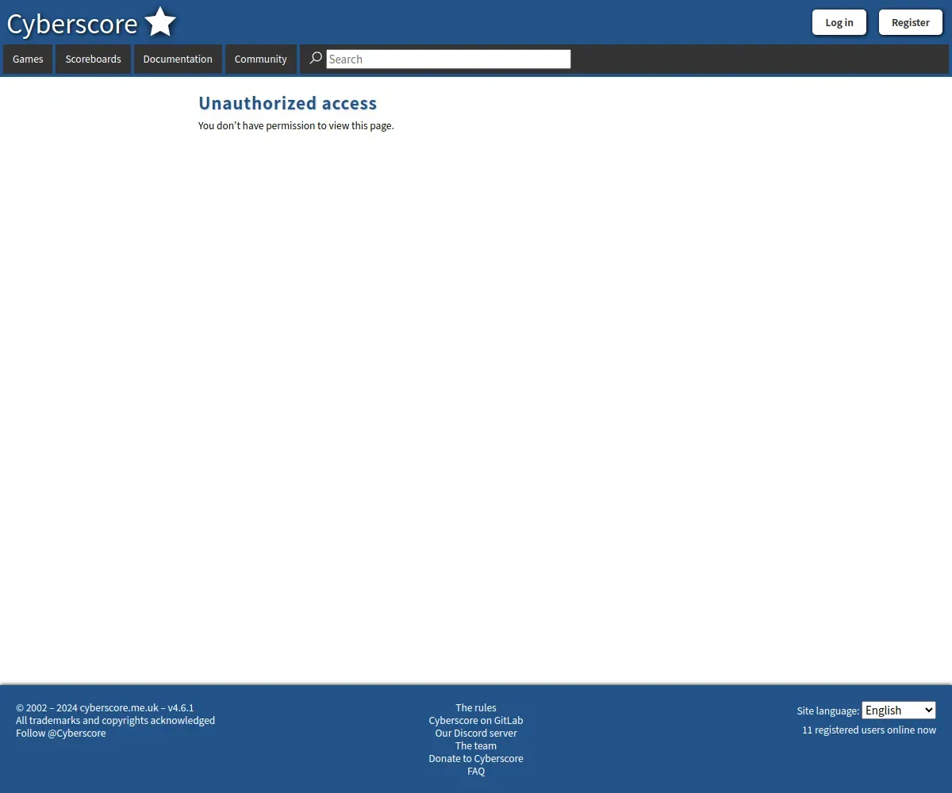
Task: Click the Cyberscore site title text
Action: [72, 24]
